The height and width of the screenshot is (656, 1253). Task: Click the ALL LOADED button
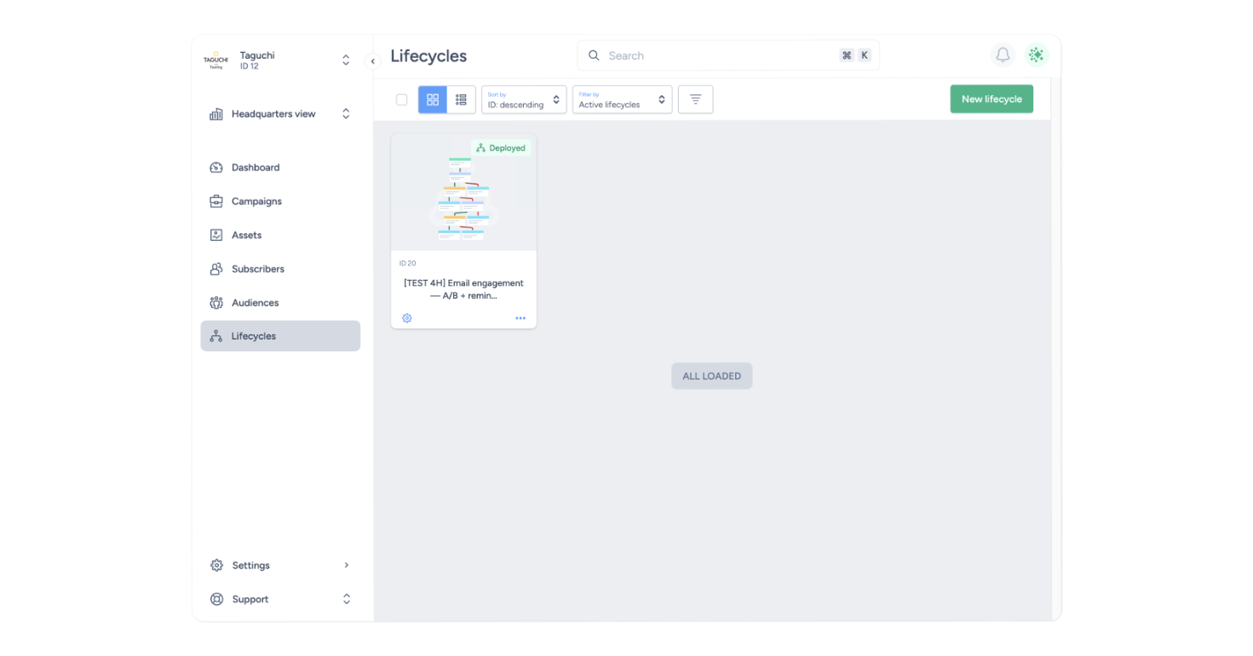click(711, 376)
